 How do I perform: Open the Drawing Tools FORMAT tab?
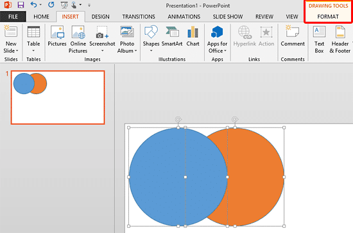point(328,17)
